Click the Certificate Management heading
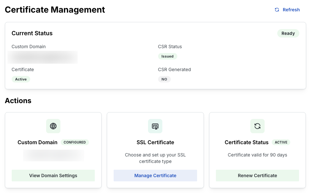This screenshot has width=312, height=193. [55, 10]
